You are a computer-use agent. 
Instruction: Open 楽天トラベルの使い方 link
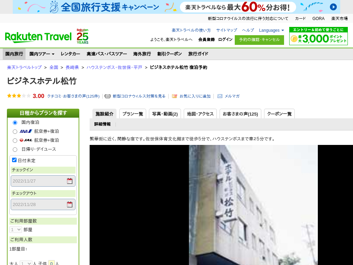[191, 30]
